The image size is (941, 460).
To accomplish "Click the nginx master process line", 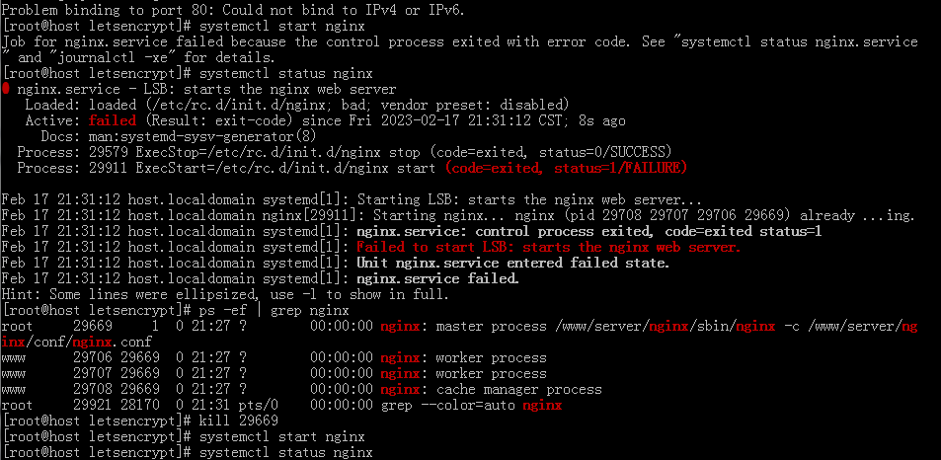I will [459, 334].
